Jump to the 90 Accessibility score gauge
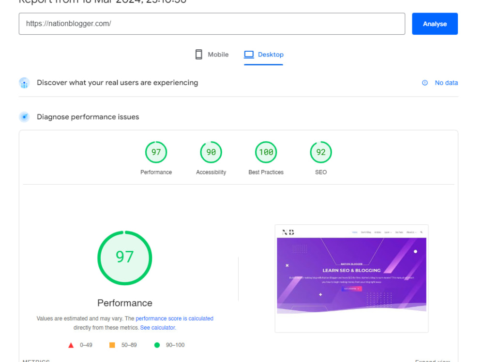 [211, 152]
